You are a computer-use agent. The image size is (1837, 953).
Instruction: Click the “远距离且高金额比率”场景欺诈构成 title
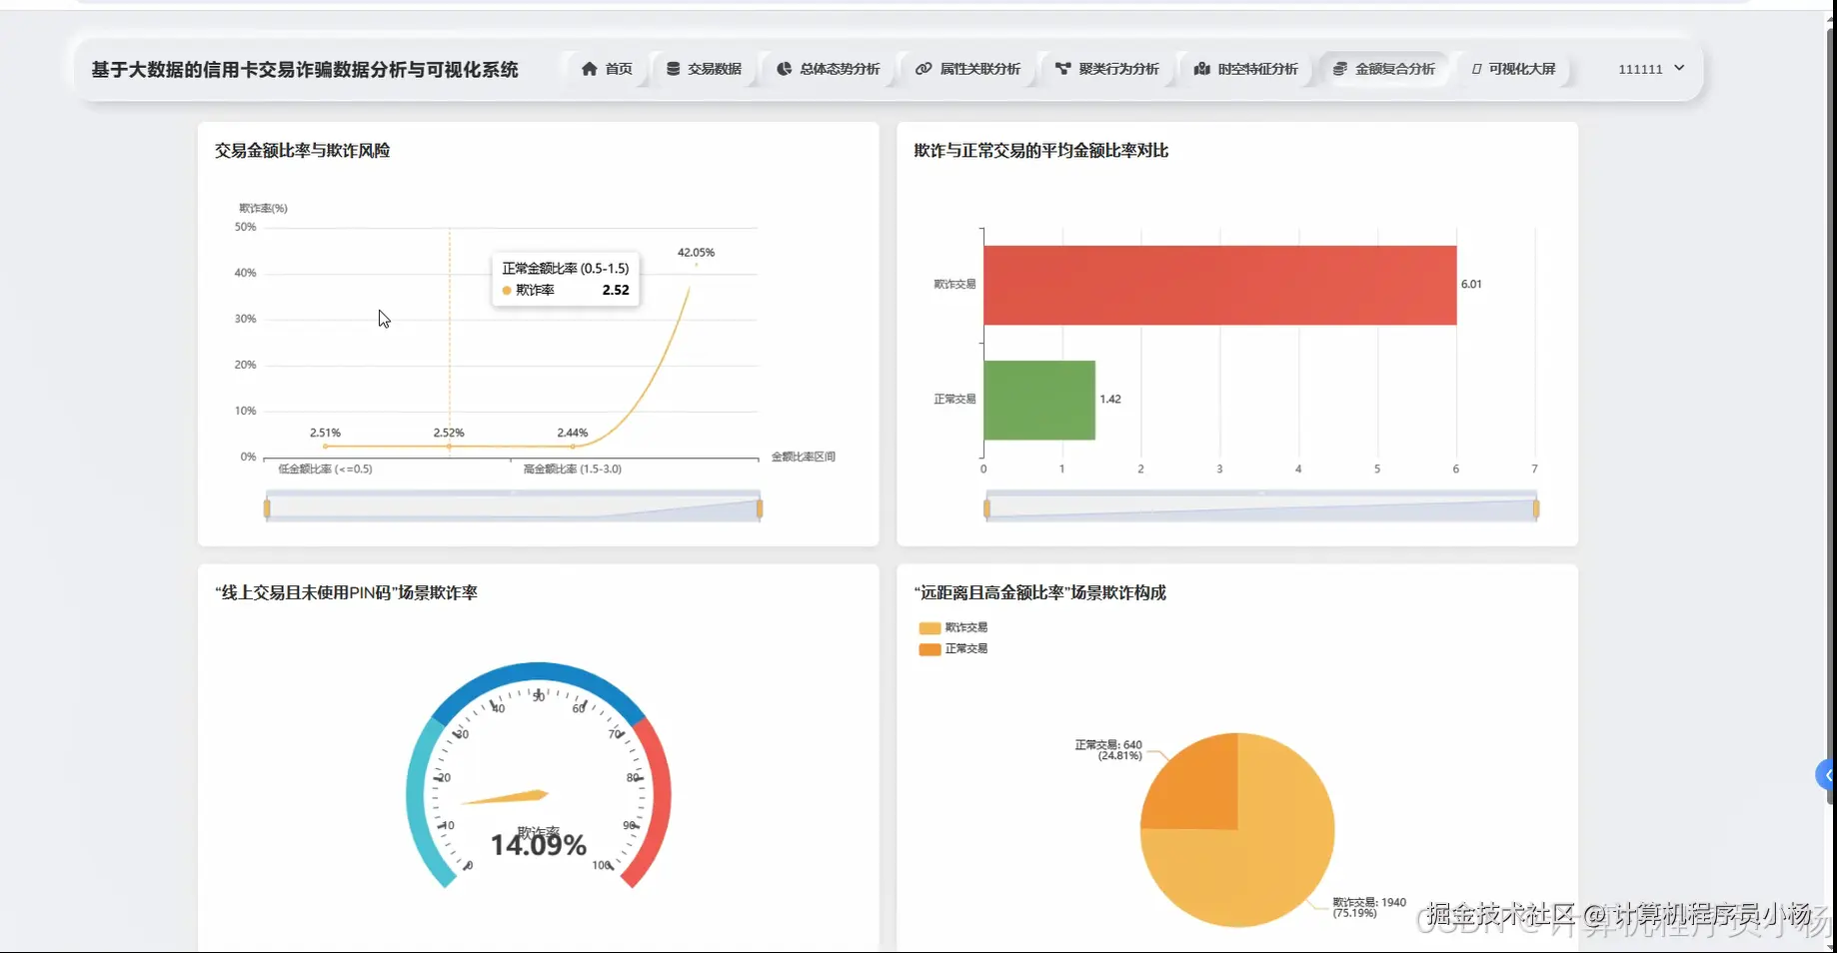pos(1039,592)
